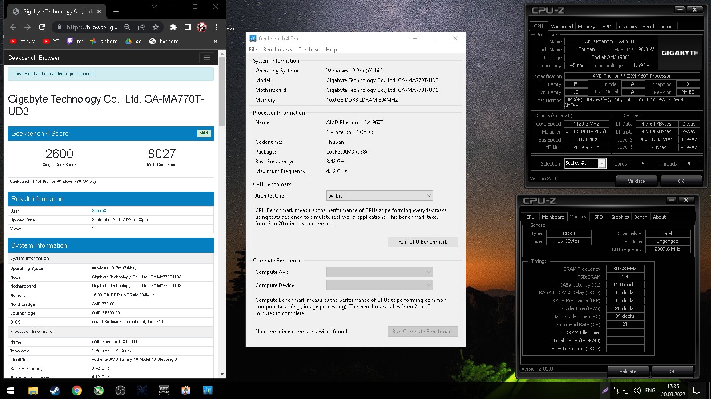Open the tw Twitch bookmark
Viewport: 711px width, 399px height.
click(75, 41)
